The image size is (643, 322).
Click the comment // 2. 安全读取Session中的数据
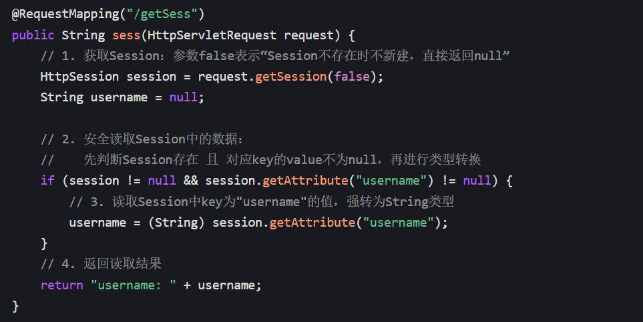pyautogui.click(x=142, y=139)
